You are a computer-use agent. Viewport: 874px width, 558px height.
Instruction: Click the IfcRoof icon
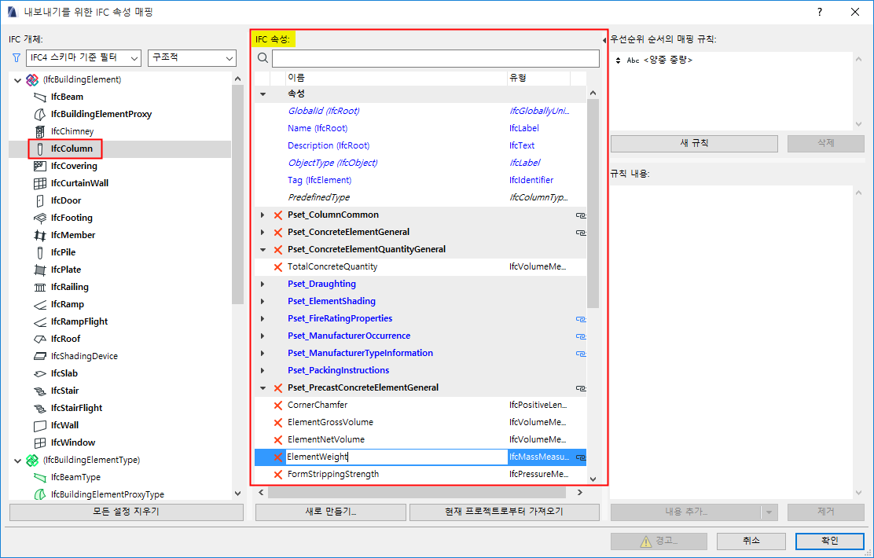[40, 339]
